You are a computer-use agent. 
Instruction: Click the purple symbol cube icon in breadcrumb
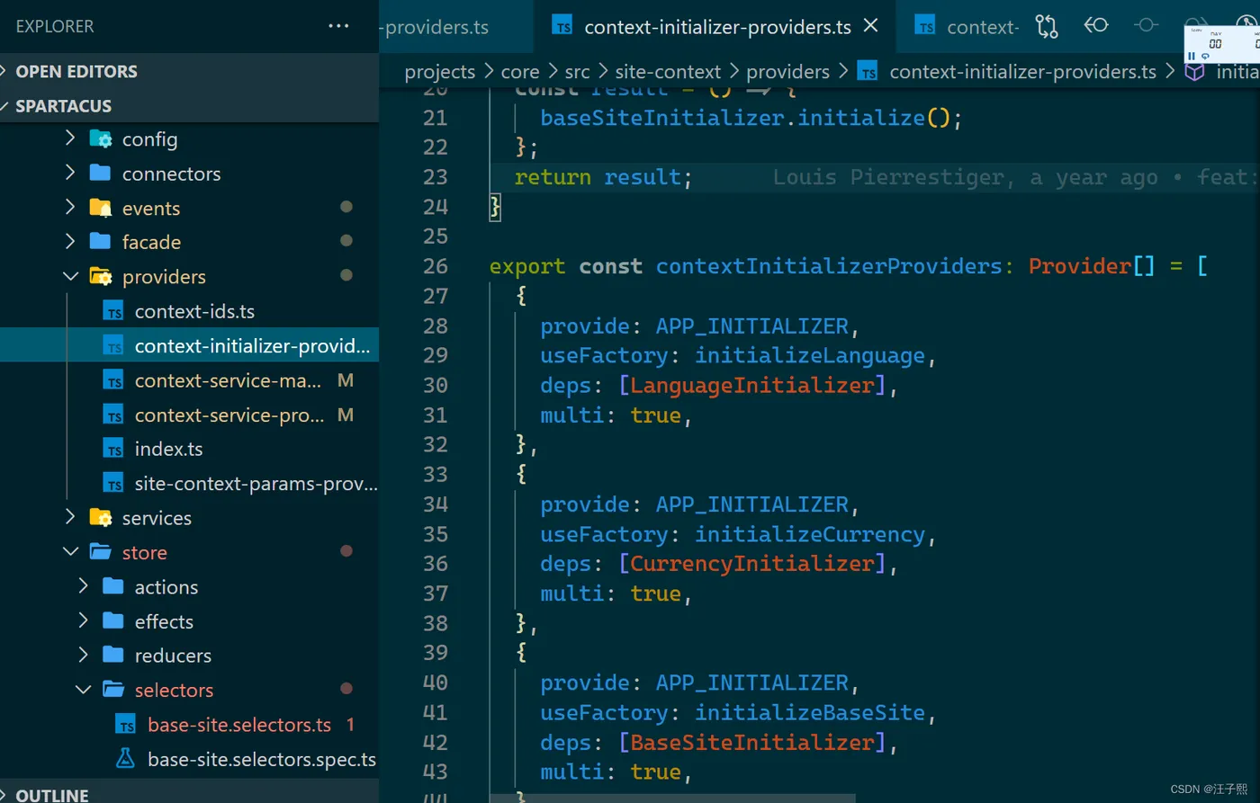pos(1194,72)
